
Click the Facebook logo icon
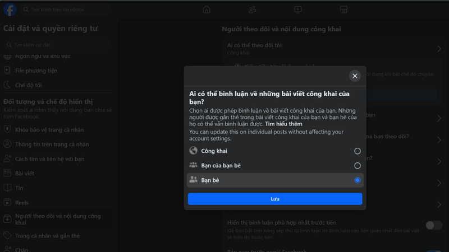[10, 10]
